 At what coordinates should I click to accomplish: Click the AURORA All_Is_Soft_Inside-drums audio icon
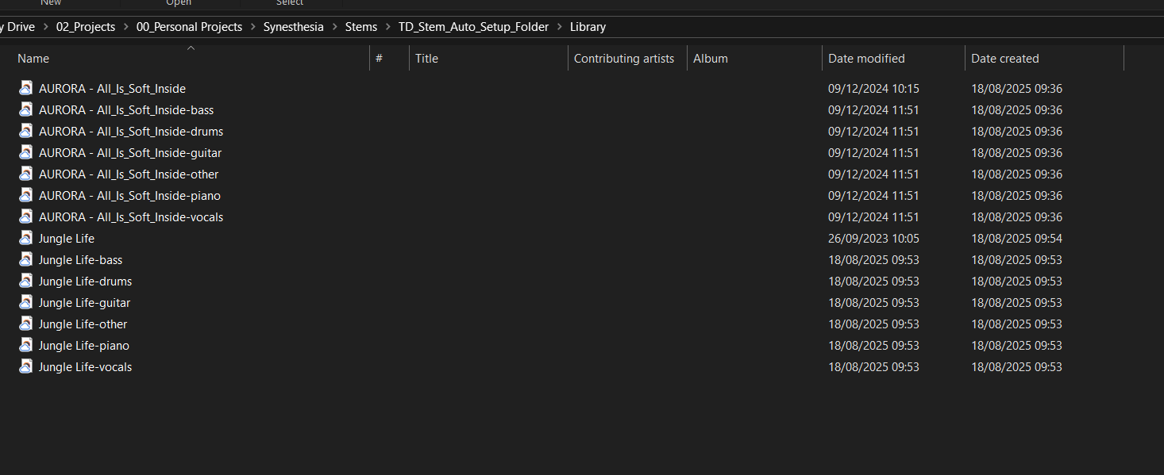point(26,131)
